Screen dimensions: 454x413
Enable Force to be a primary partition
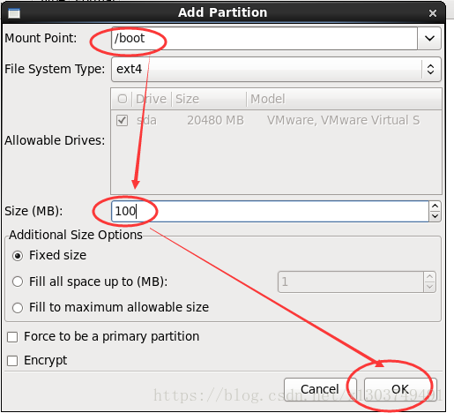click(12, 337)
